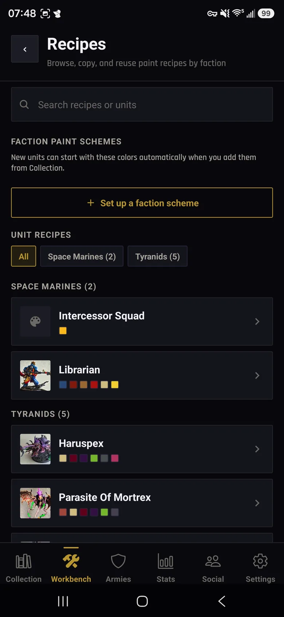The width and height of the screenshot is (284, 617).
Task: Open the Stats bar chart icon
Action: click(166, 561)
